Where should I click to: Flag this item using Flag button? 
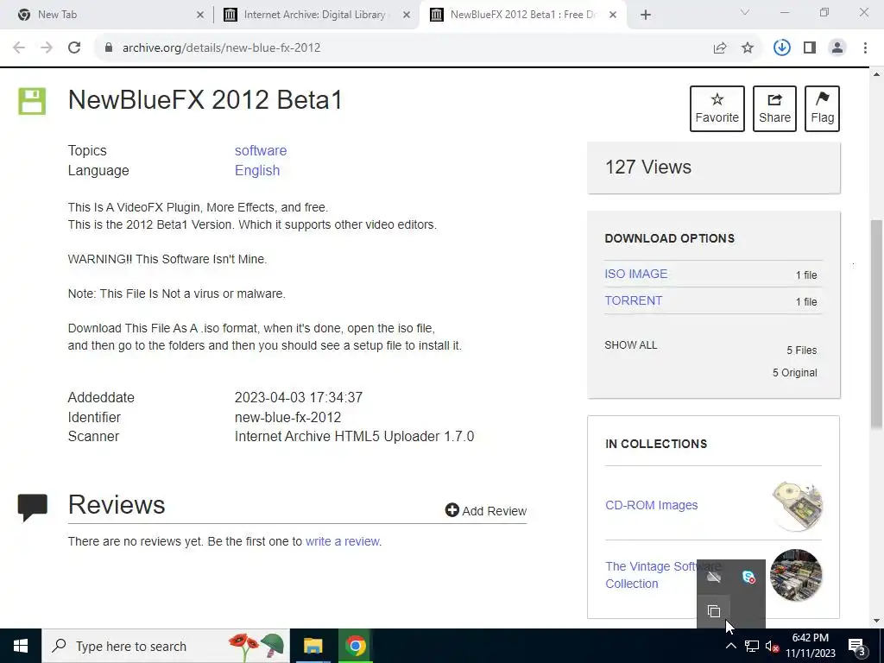822,109
